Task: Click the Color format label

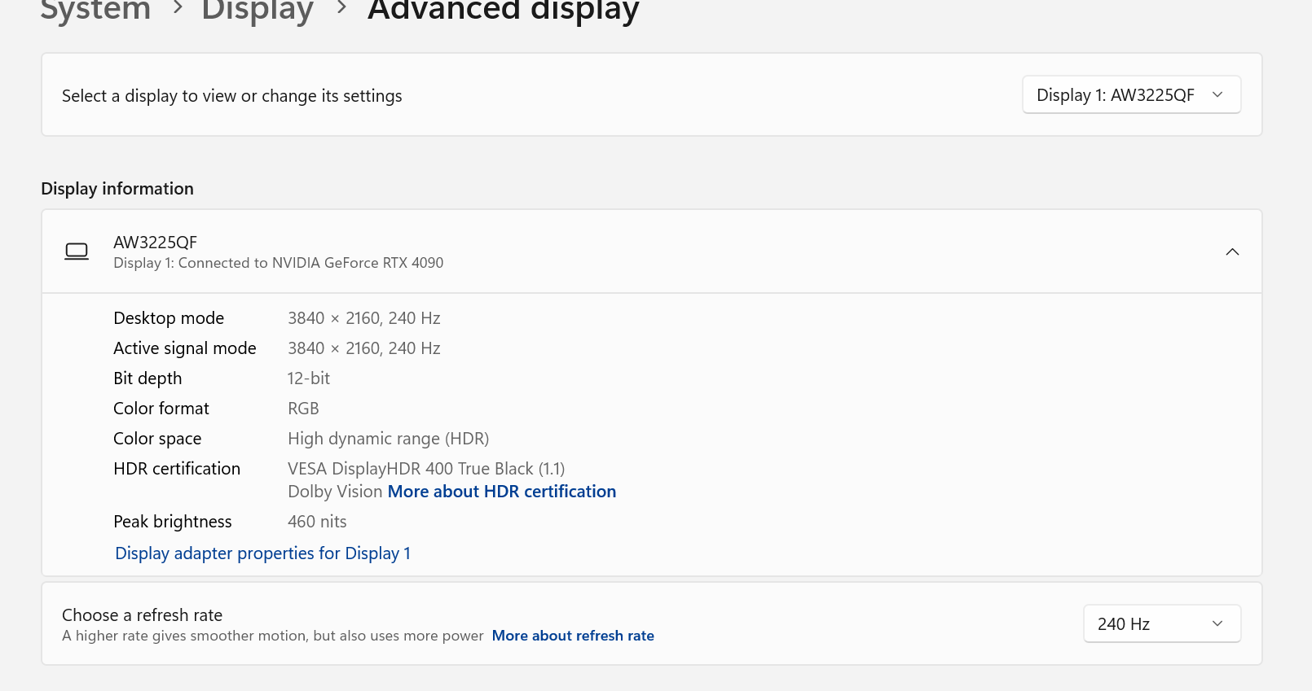Action: (x=161, y=409)
